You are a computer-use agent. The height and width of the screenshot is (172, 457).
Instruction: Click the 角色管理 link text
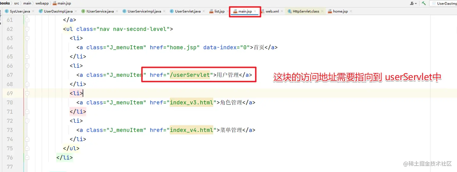(x=231, y=102)
